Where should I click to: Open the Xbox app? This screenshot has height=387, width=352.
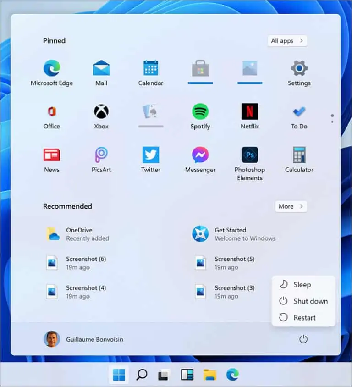(x=101, y=116)
